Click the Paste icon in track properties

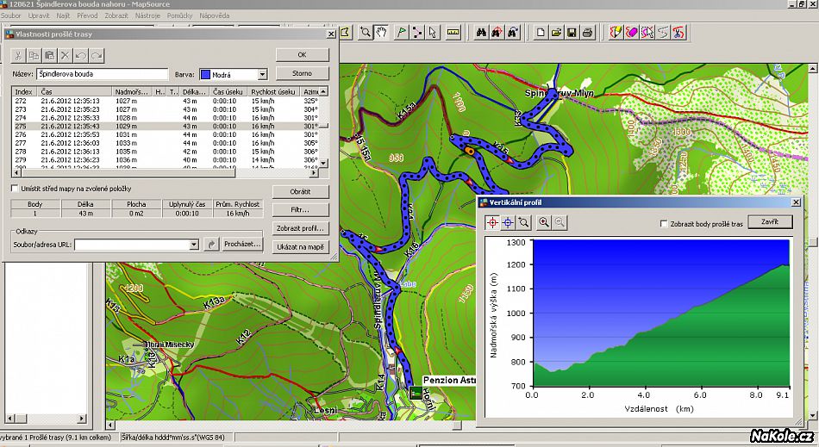[50, 55]
